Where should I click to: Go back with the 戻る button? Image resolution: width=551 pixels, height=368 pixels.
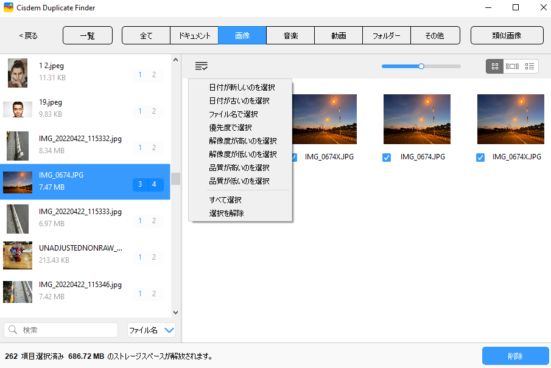[28, 35]
